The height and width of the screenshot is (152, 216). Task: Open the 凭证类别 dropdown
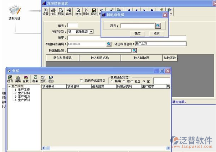point(91,32)
